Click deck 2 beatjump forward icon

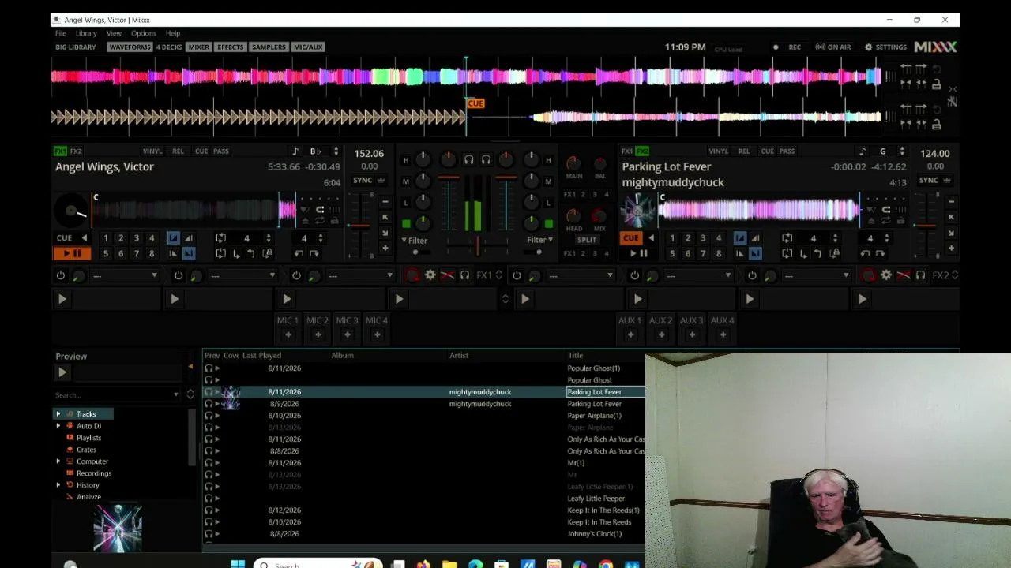tap(881, 253)
